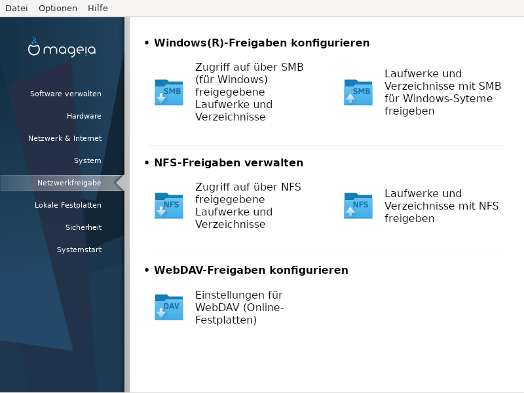The width and height of the screenshot is (524, 393).
Task: Open 'Laufwerke und Verzeichnisse mit NFS freigeben'
Action: pos(441,206)
